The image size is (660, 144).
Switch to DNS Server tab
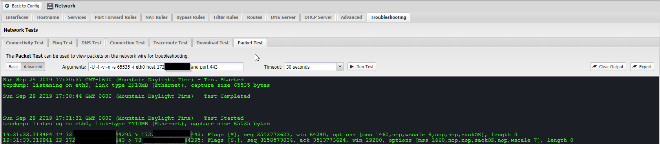coord(283,17)
